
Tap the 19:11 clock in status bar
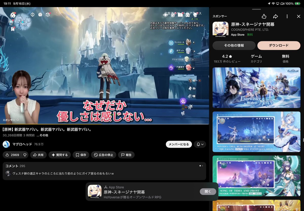(7, 4)
